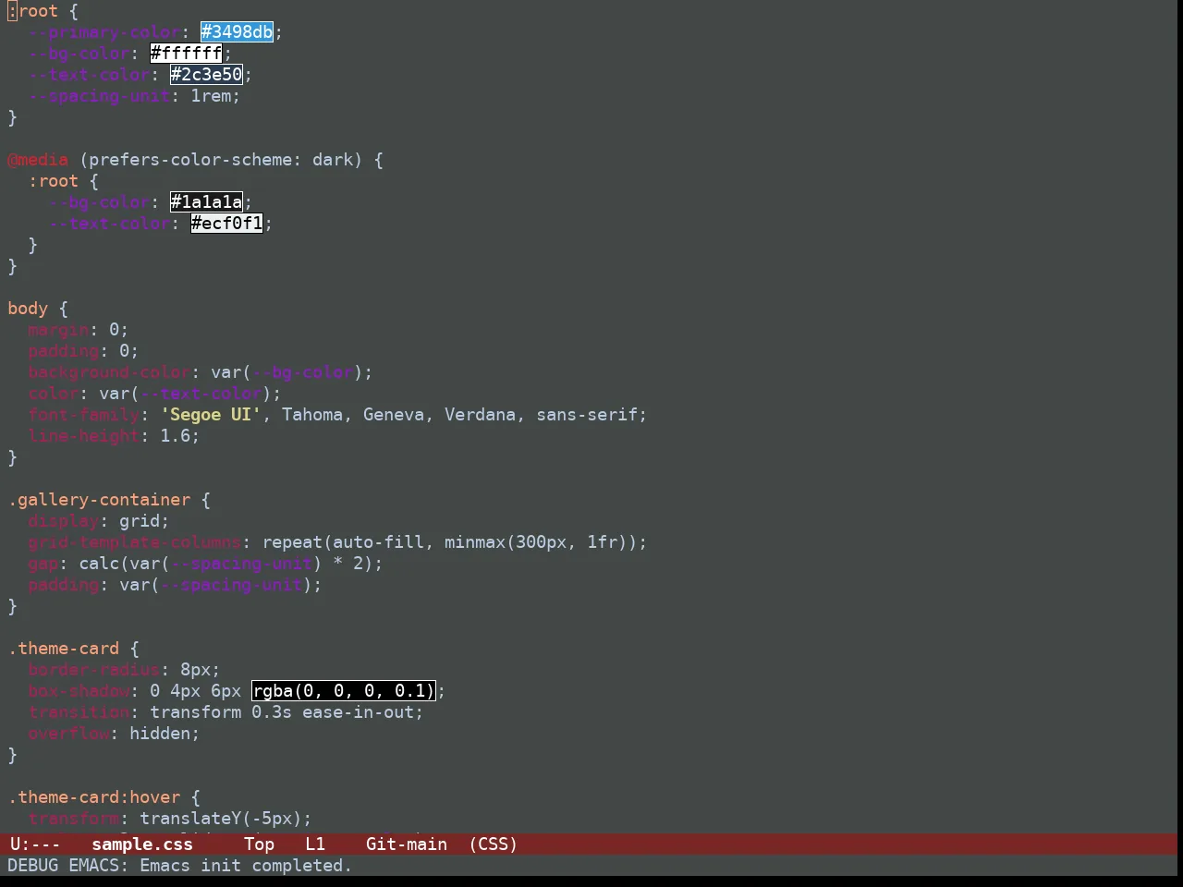Click the background-color property name
The width and height of the screenshot is (1183, 887).
click(109, 372)
